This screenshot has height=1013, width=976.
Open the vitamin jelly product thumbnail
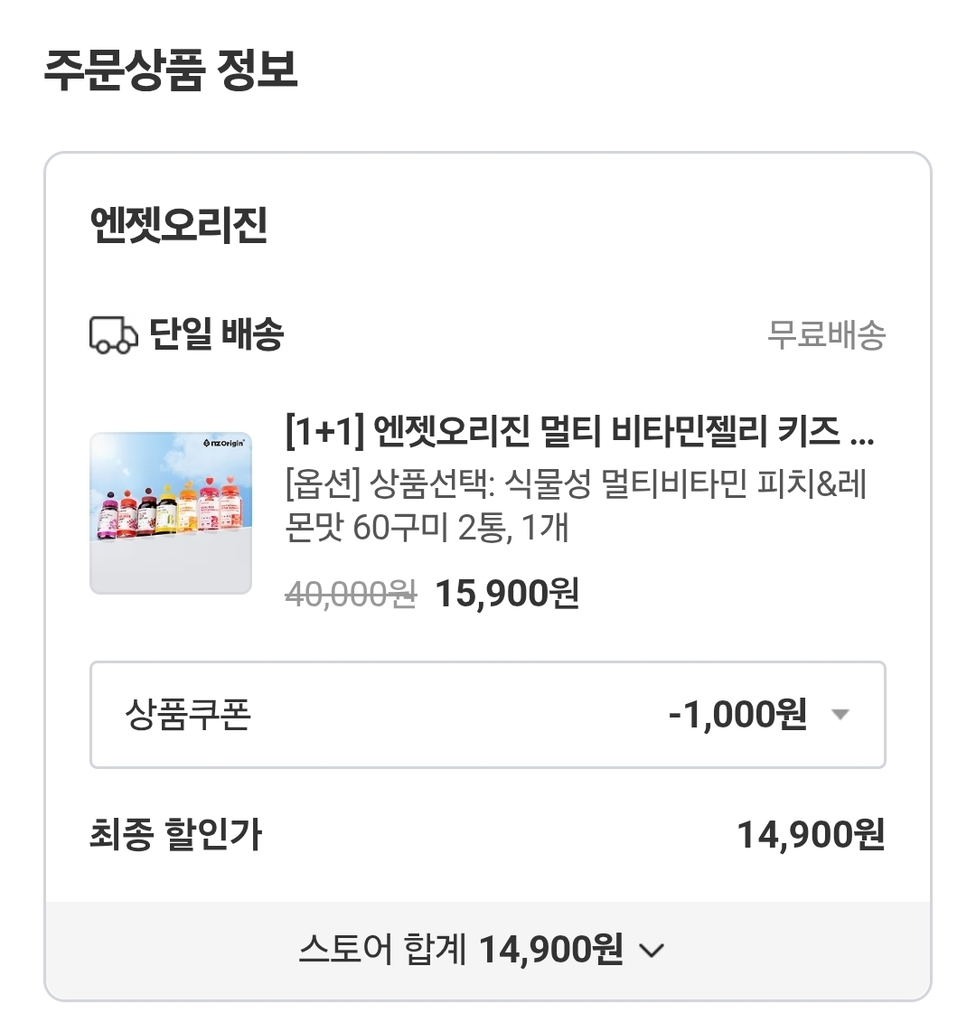(x=171, y=512)
